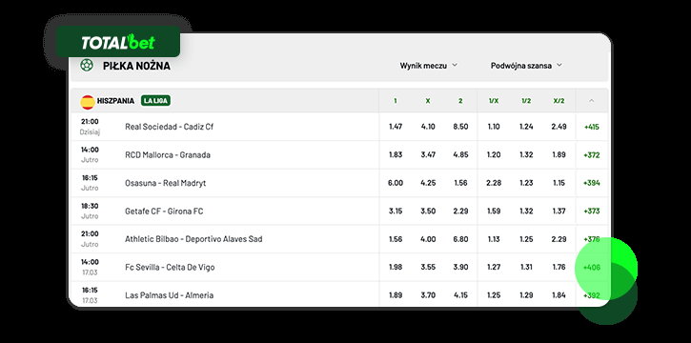Image resolution: width=691 pixels, height=343 pixels.
Task: Click the football icon beside Piłka Nożna
Action: (87, 65)
